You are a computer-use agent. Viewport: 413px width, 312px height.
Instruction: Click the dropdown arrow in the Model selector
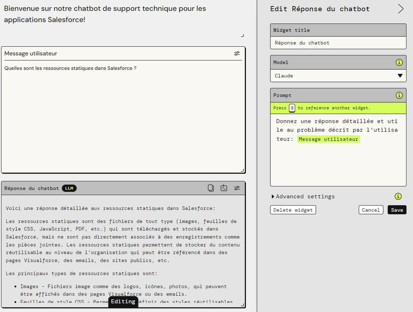pyautogui.click(x=400, y=76)
